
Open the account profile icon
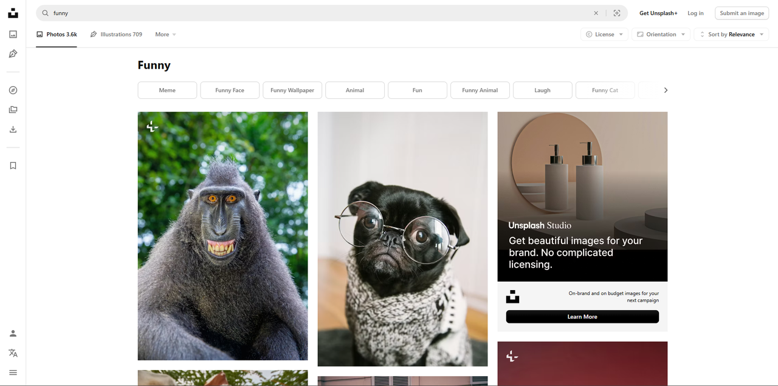coord(13,333)
